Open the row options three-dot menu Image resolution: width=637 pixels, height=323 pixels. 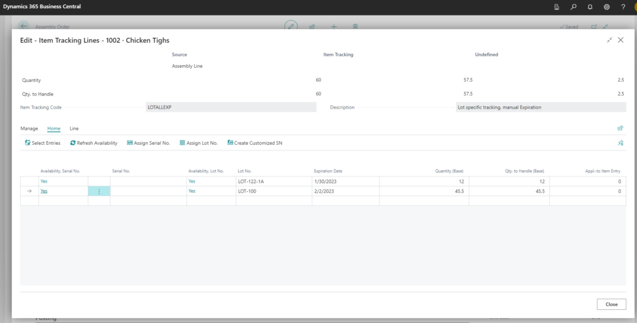click(x=99, y=191)
